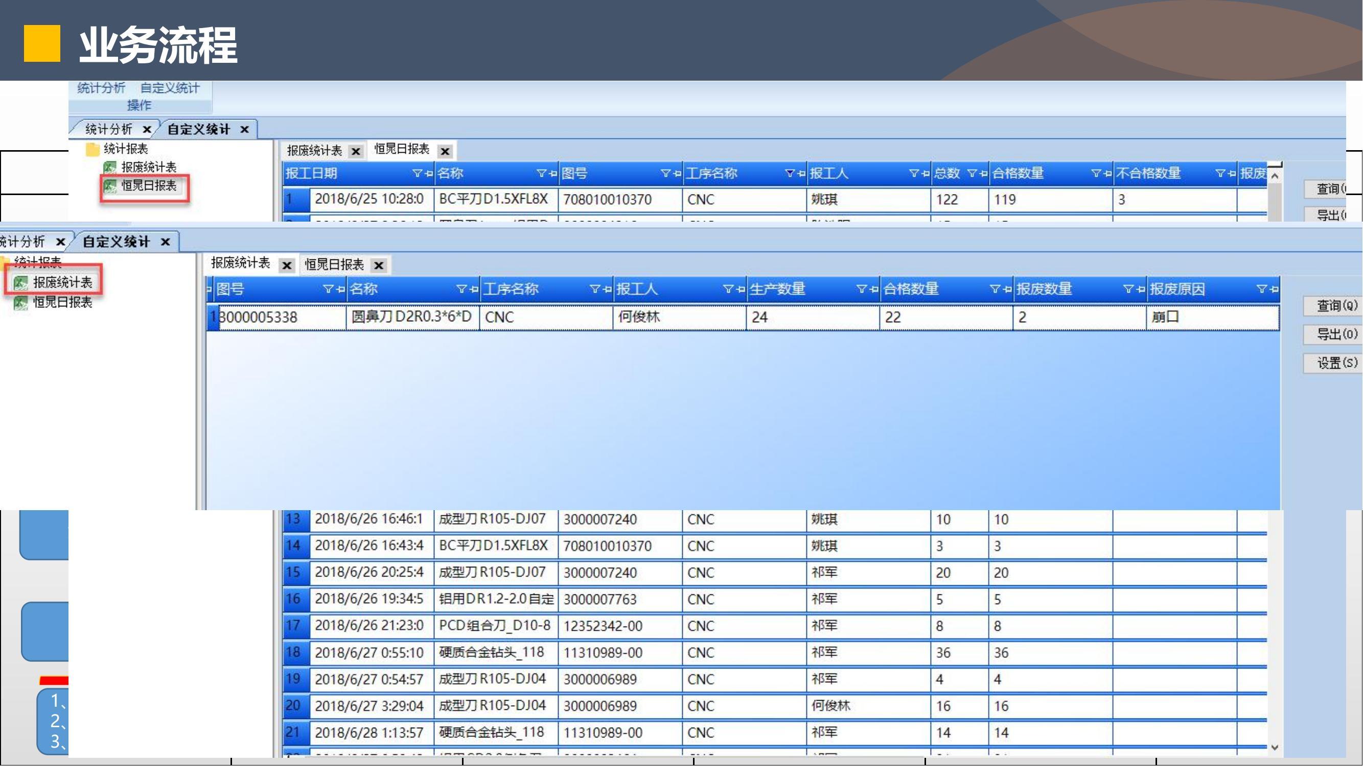This screenshot has height=766, width=1363.
Task: Click the 报废统计表 report icon in tree
Action: [20, 283]
